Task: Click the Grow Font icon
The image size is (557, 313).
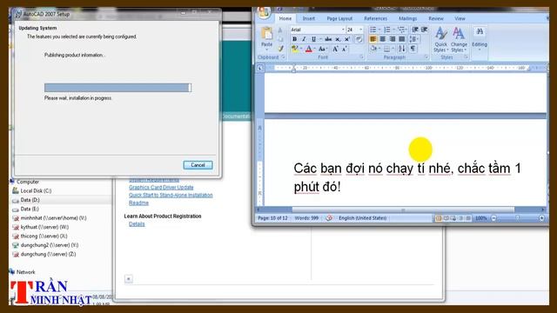Action: (x=335, y=49)
